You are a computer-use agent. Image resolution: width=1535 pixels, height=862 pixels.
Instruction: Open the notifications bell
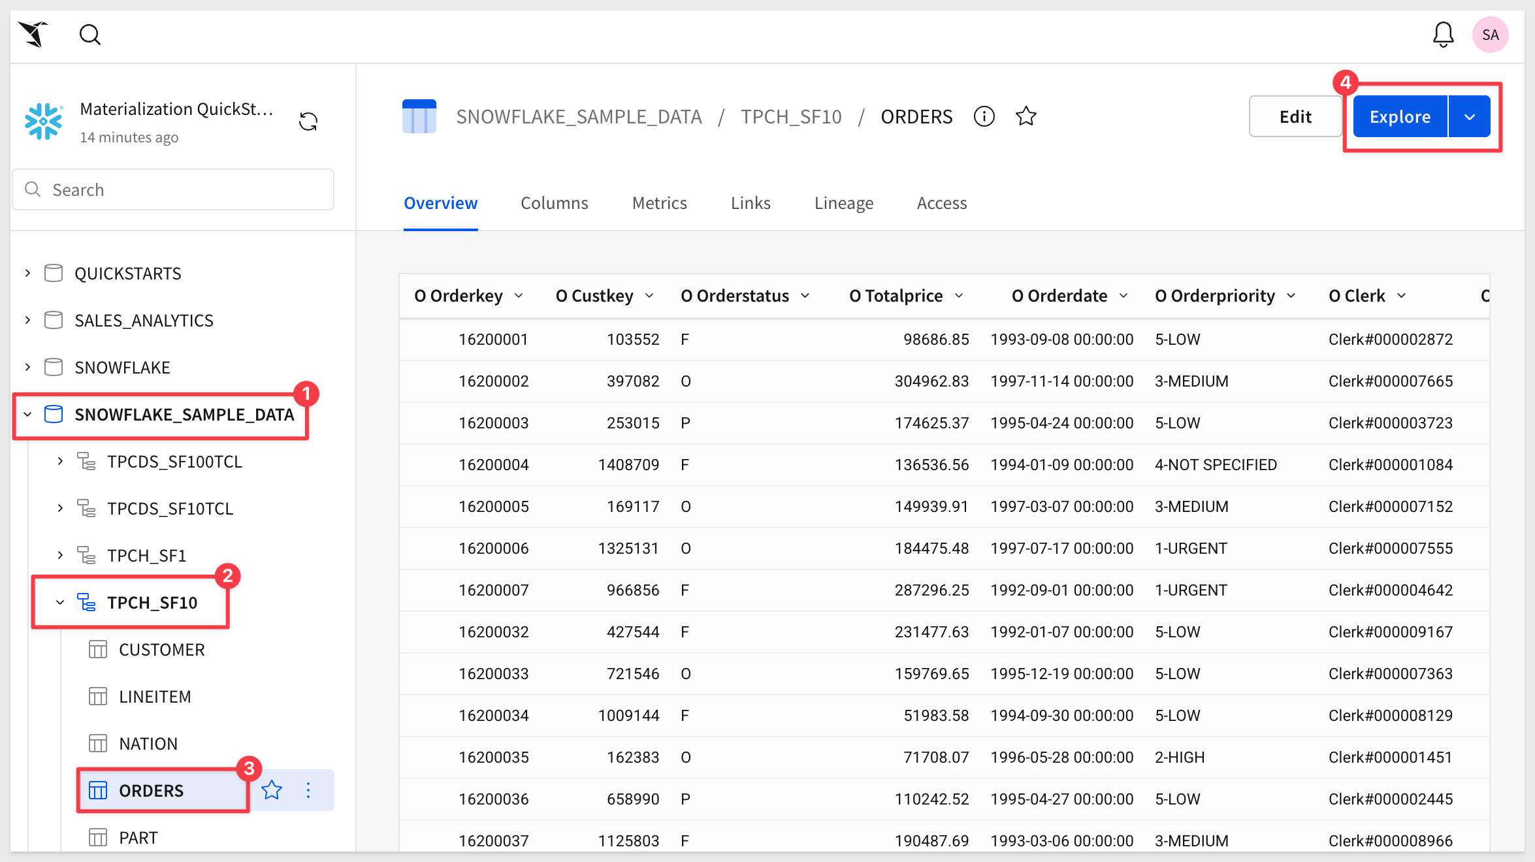pyautogui.click(x=1443, y=35)
